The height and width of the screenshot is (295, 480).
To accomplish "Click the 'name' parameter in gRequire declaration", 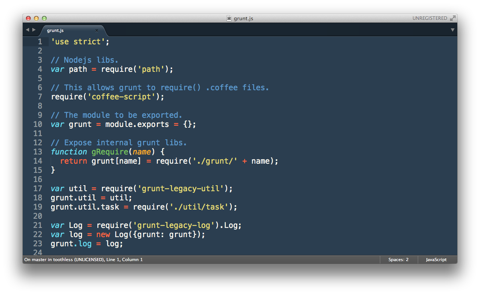I will click(142, 152).
